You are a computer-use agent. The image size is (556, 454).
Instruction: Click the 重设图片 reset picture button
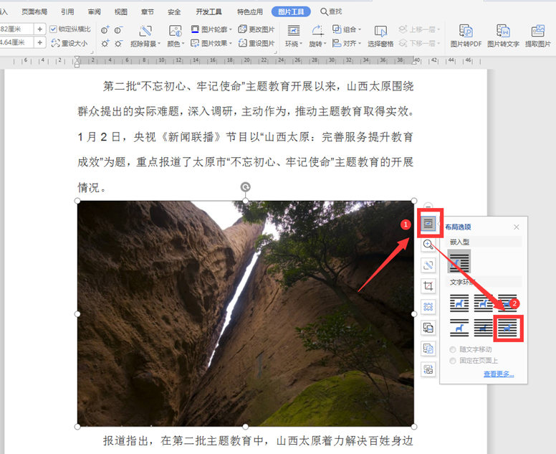tap(257, 43)
